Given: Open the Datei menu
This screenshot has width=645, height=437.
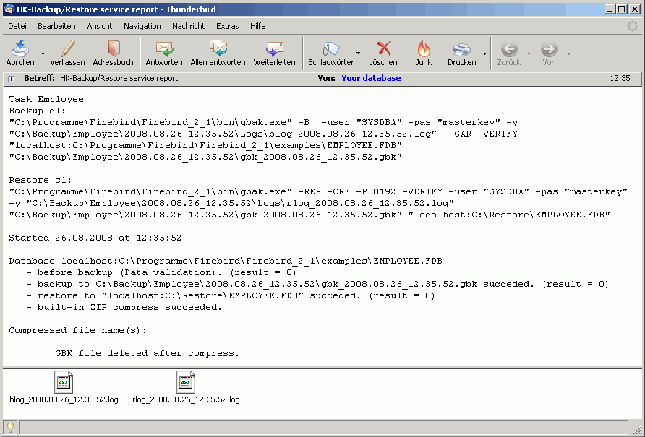Looking at the screenshot, I should tap(17, 26).
